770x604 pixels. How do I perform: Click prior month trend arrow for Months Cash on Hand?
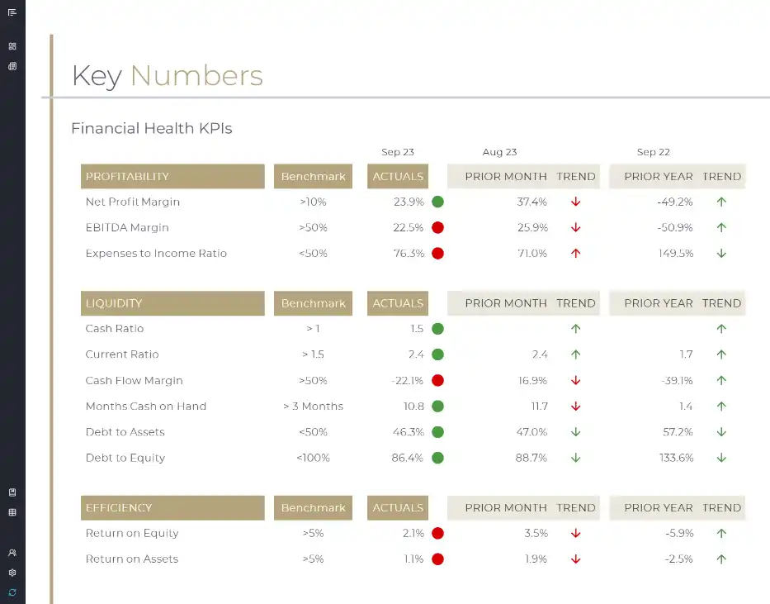[575, 407]
